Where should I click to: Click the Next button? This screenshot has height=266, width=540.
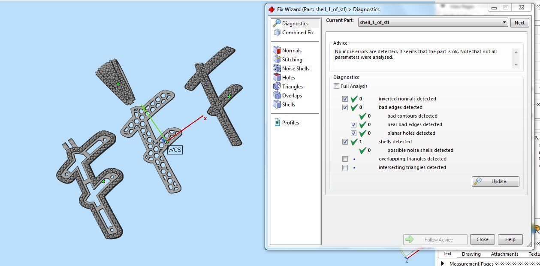pyautogui.click(x=519, y=23)
